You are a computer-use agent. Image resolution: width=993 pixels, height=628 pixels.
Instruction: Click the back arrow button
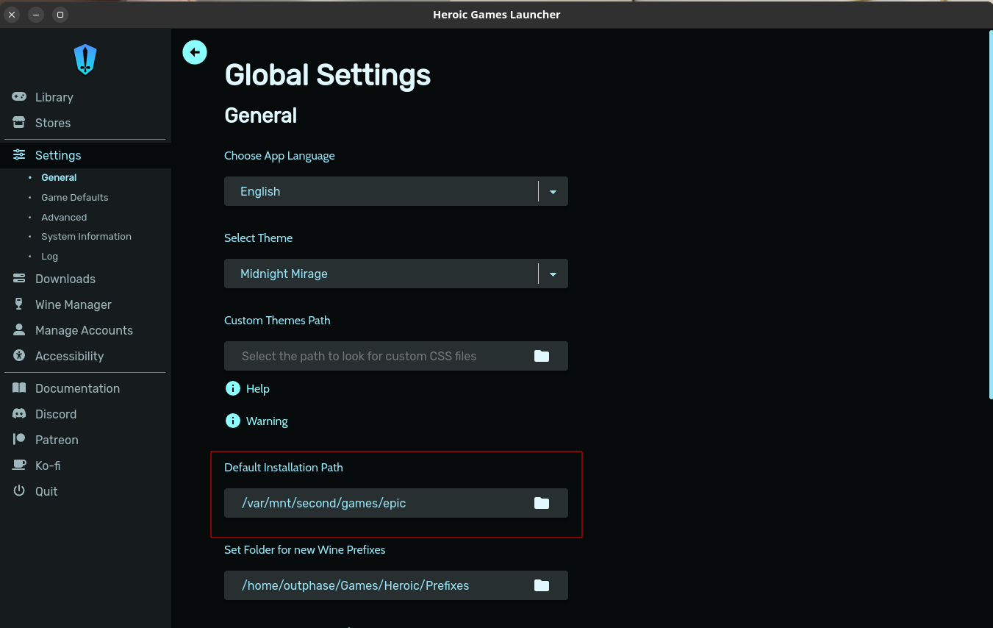click(195, 52)
